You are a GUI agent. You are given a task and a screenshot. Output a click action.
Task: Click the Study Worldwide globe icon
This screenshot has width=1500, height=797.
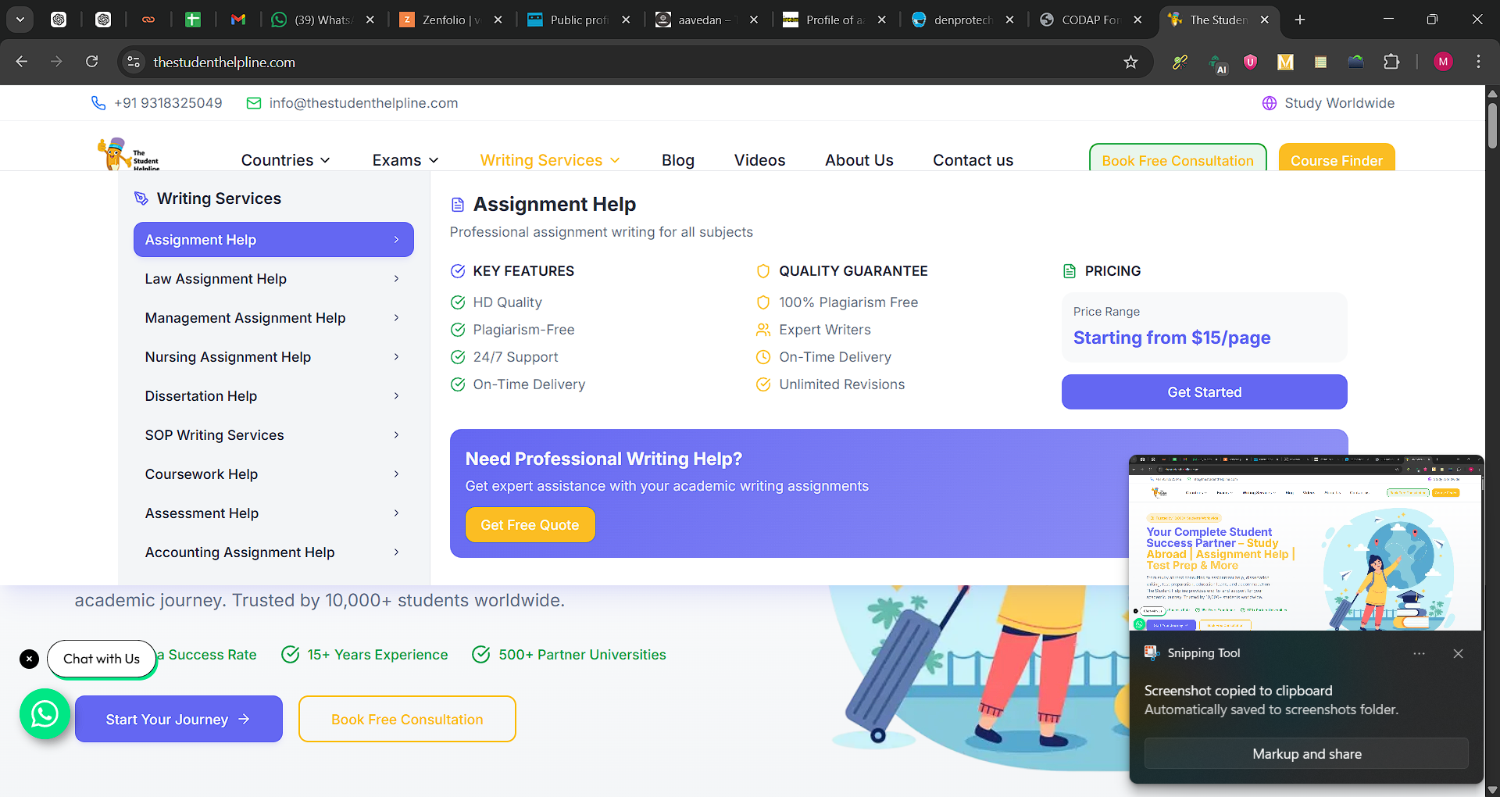(x=1270, y=103)
